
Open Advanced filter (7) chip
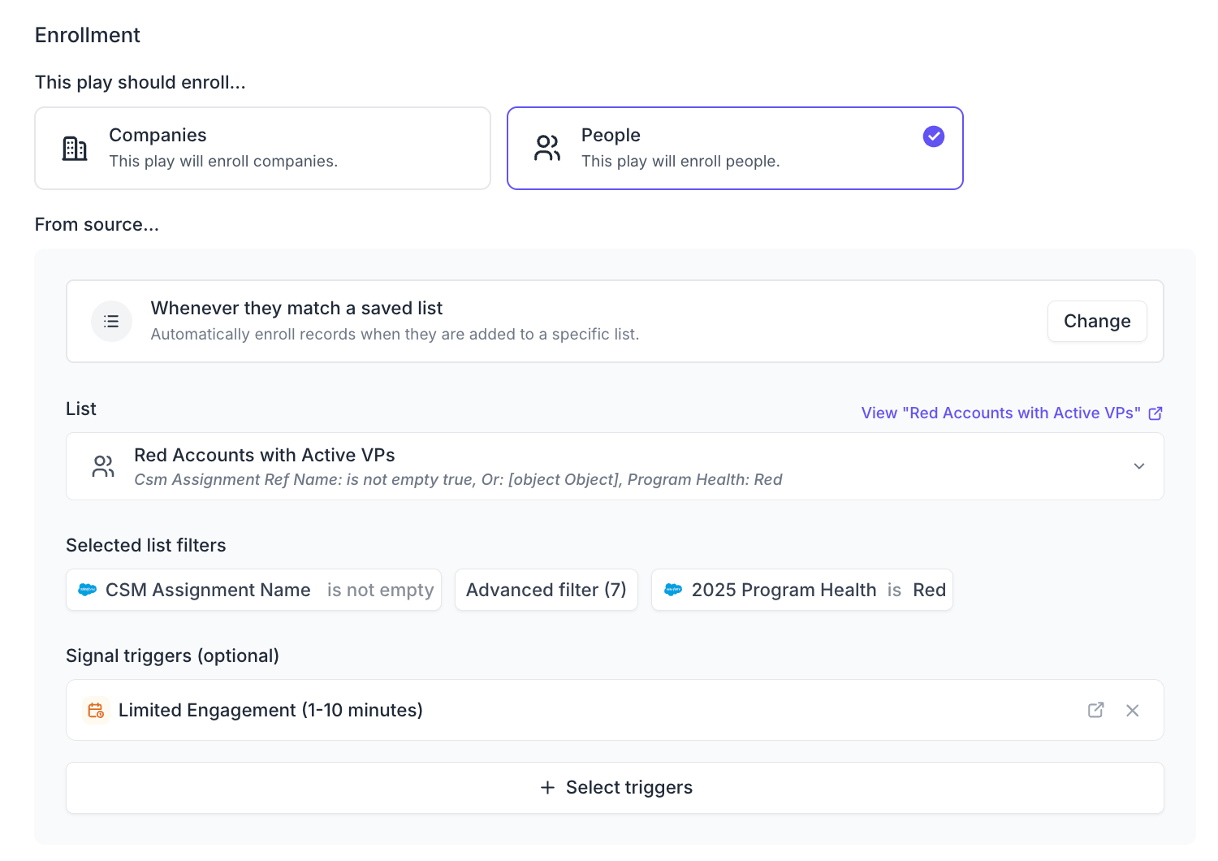click(546, 590)
